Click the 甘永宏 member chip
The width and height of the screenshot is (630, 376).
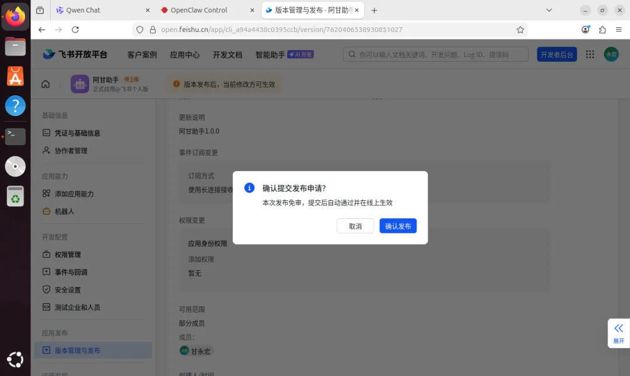point(195,351)
